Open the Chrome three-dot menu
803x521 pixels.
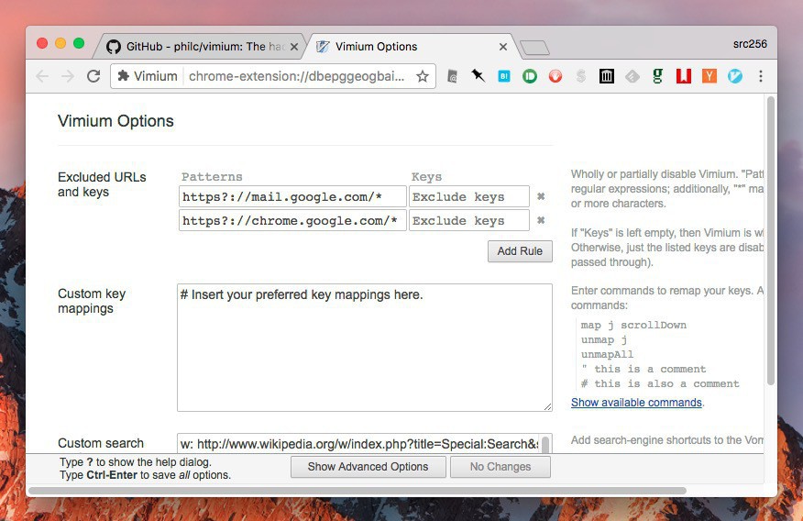[x=761, y=76]
